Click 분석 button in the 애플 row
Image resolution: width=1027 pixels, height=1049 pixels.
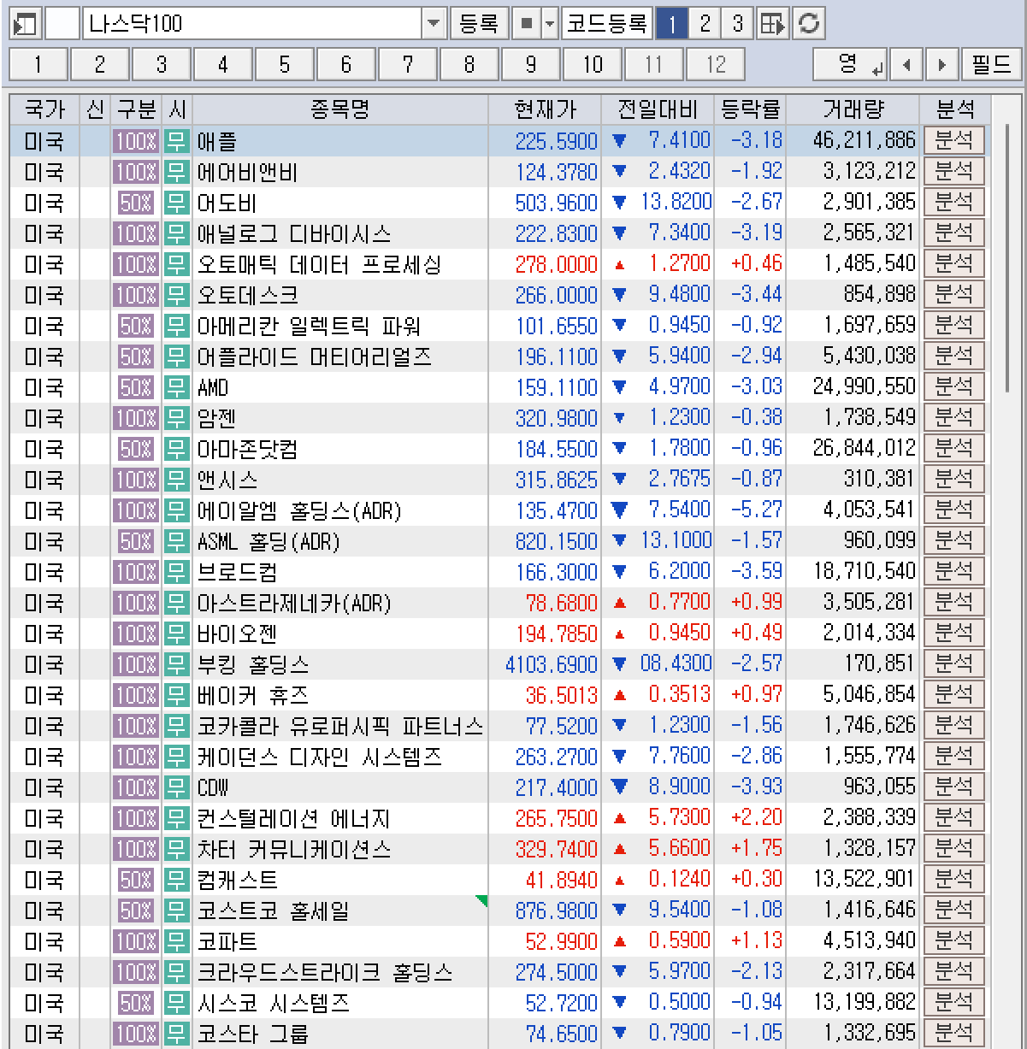pos(953,141)
